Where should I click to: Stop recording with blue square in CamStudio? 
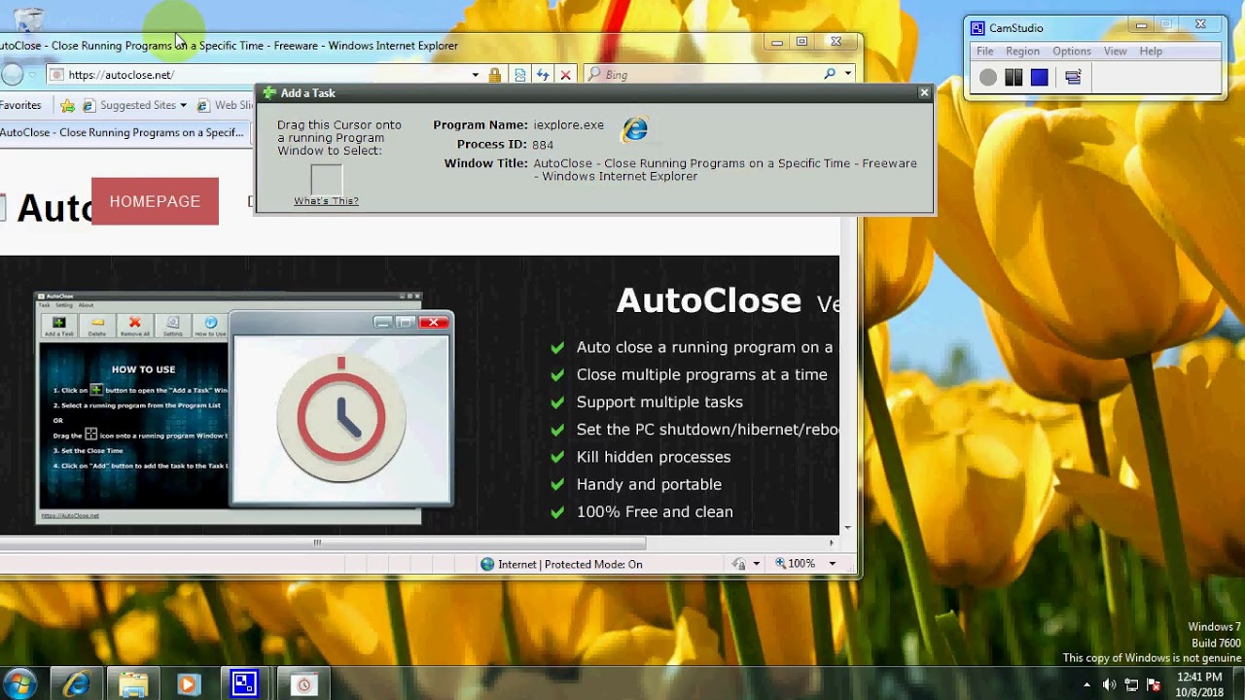coord(1040,78)
